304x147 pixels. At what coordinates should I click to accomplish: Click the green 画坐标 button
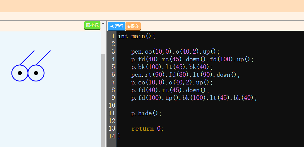pos(92,26)
